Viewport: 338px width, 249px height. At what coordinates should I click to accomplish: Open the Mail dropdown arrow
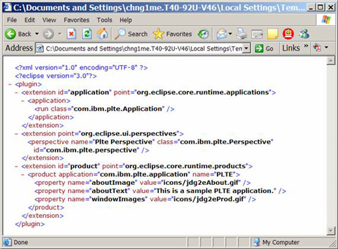pyautogui.click(x=230, y=34)
